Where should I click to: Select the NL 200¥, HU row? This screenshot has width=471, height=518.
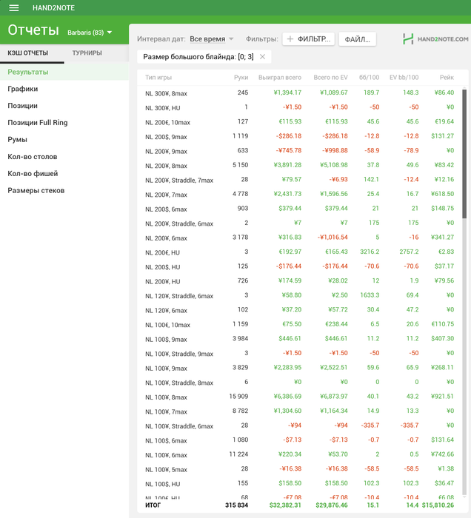click(x=299, y=281)
